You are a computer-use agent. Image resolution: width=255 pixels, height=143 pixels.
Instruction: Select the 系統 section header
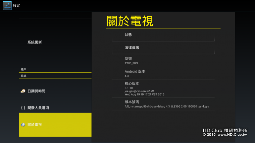pos(23,76)
